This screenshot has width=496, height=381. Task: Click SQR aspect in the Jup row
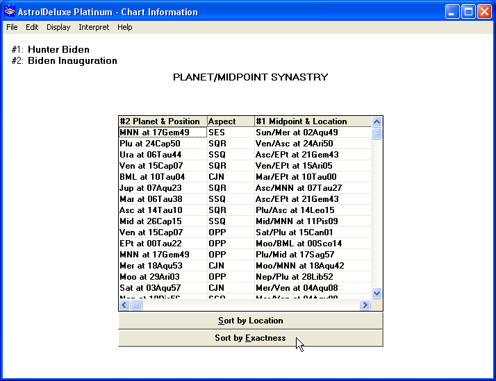[x=231, y=187]
